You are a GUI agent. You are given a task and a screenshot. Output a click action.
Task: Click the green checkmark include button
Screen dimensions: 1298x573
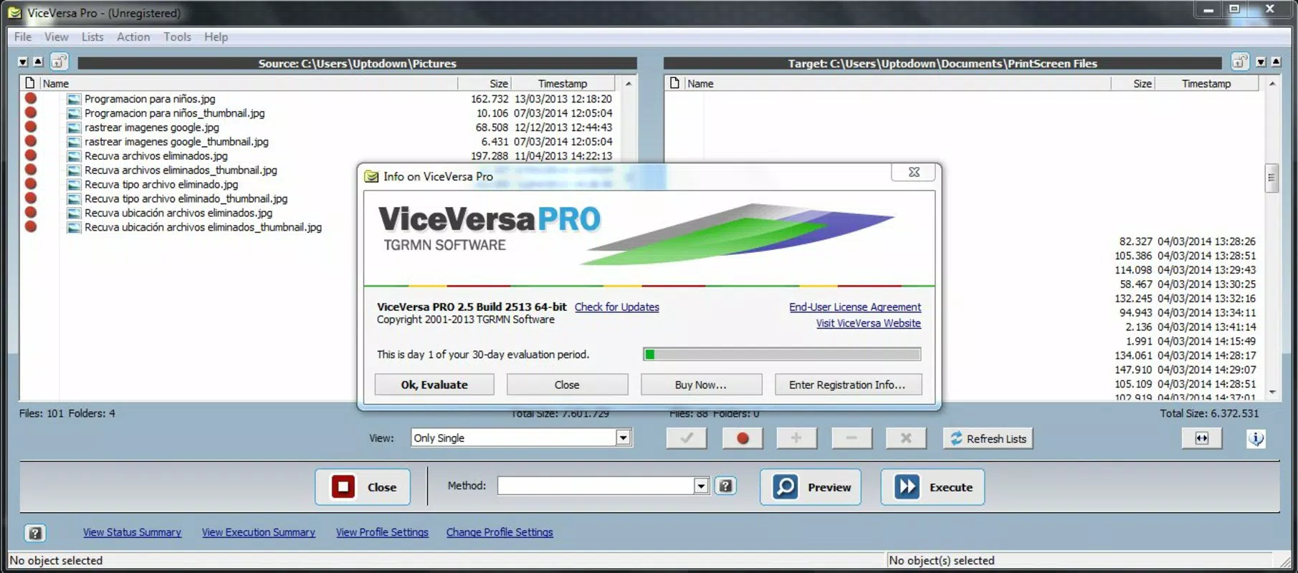687,438
